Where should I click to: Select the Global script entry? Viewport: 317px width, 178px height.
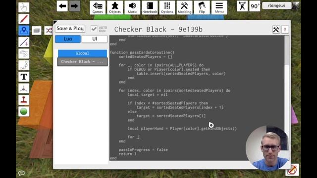pyautogui.click(x=83, y=53)
